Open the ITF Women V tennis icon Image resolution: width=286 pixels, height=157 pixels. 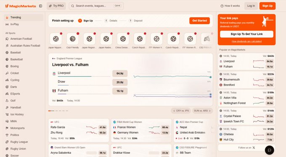(x=156, y=39)
